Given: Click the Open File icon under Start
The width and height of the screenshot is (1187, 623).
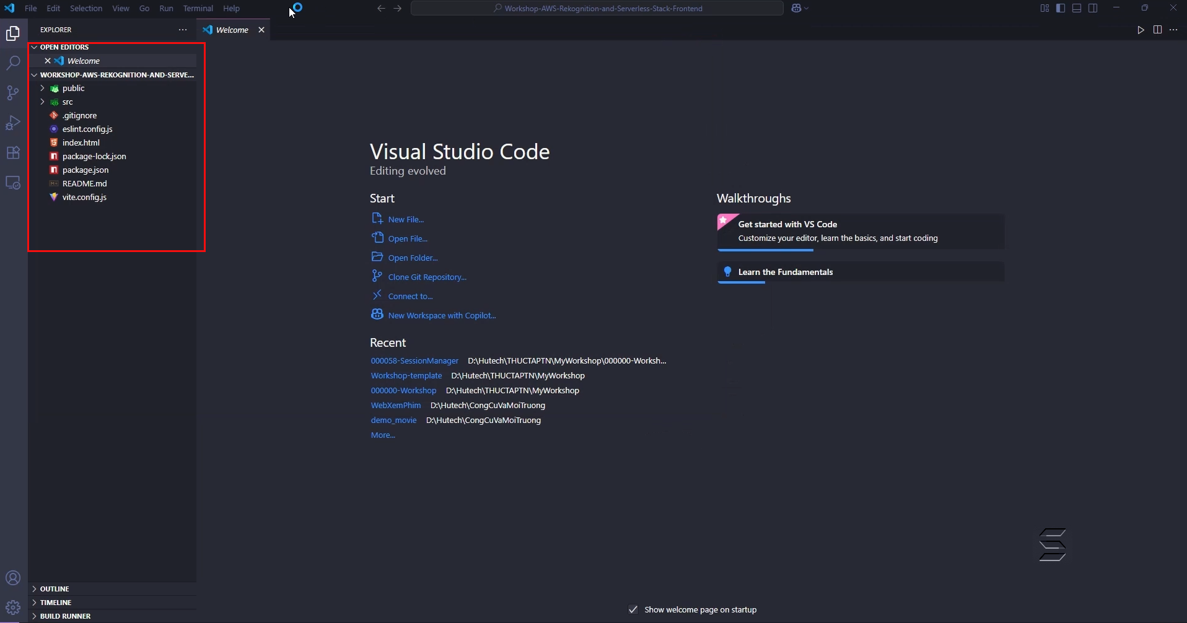Looking at the screenshot, I should click(x=377, y=238).
